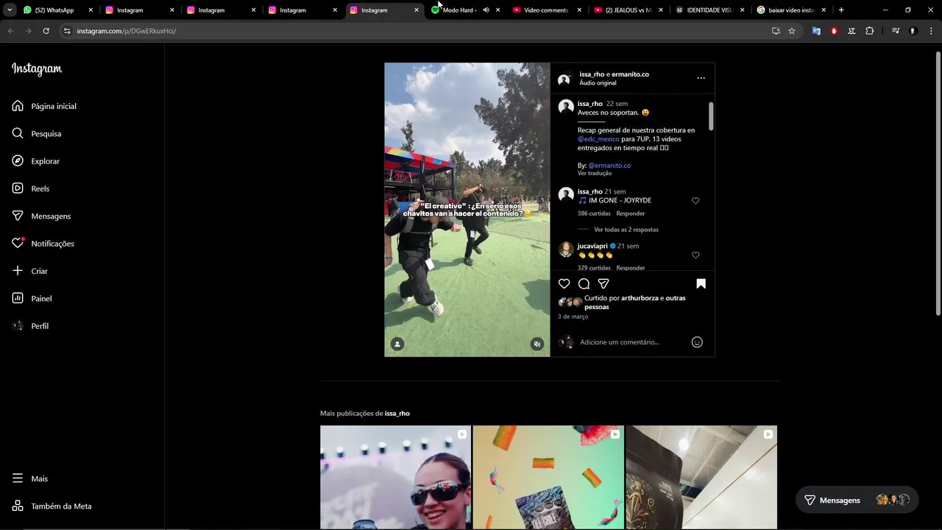Open arthurborza in liked-by line

point(640,298)
